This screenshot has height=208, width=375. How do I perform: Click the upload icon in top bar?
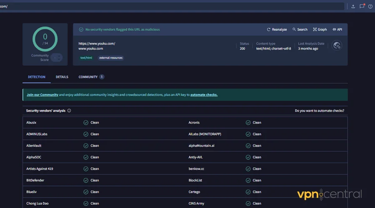pos(353,6)
